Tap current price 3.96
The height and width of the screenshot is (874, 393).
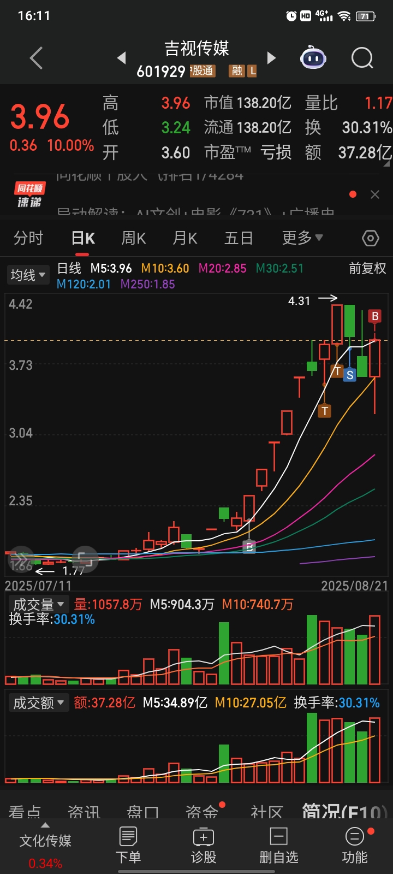(x=40, y=117)
